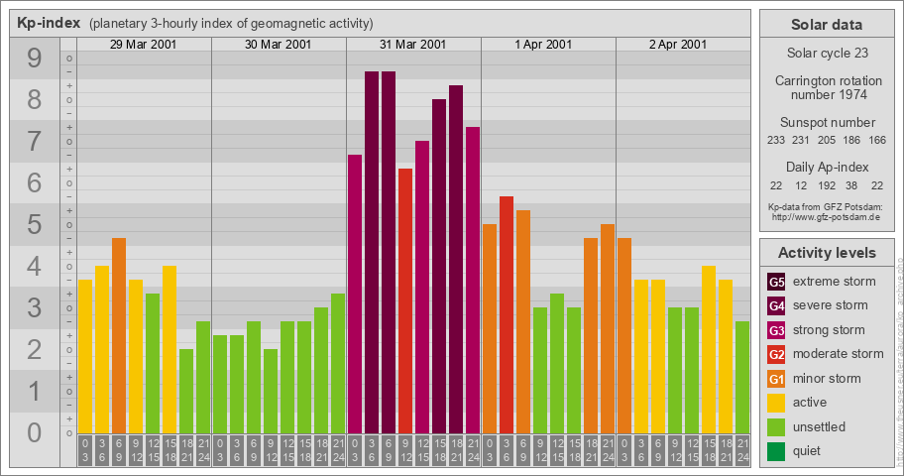Select the G1 minor storm swatch
This screenshot has height=476, width=904.
tap(776, 379)
